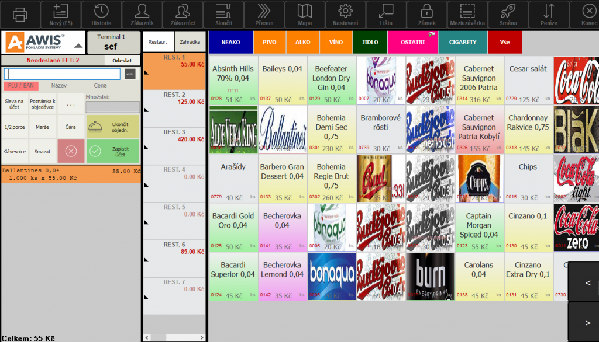
Task: Select the Ballantines 0,04 order line
Action: click(71, 175)
